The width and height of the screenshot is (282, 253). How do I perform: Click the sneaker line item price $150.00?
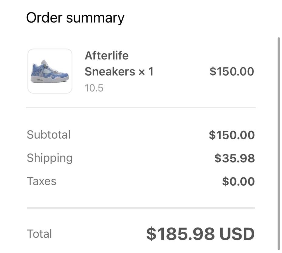[232, 72]
